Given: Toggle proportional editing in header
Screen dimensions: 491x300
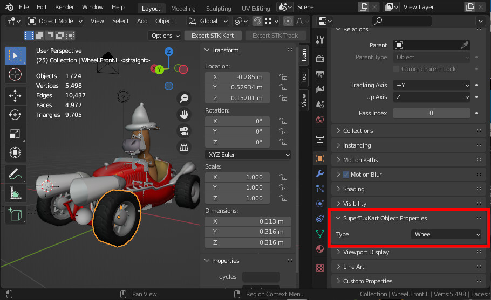Looking at the screenshot, I should coord(288,21).
